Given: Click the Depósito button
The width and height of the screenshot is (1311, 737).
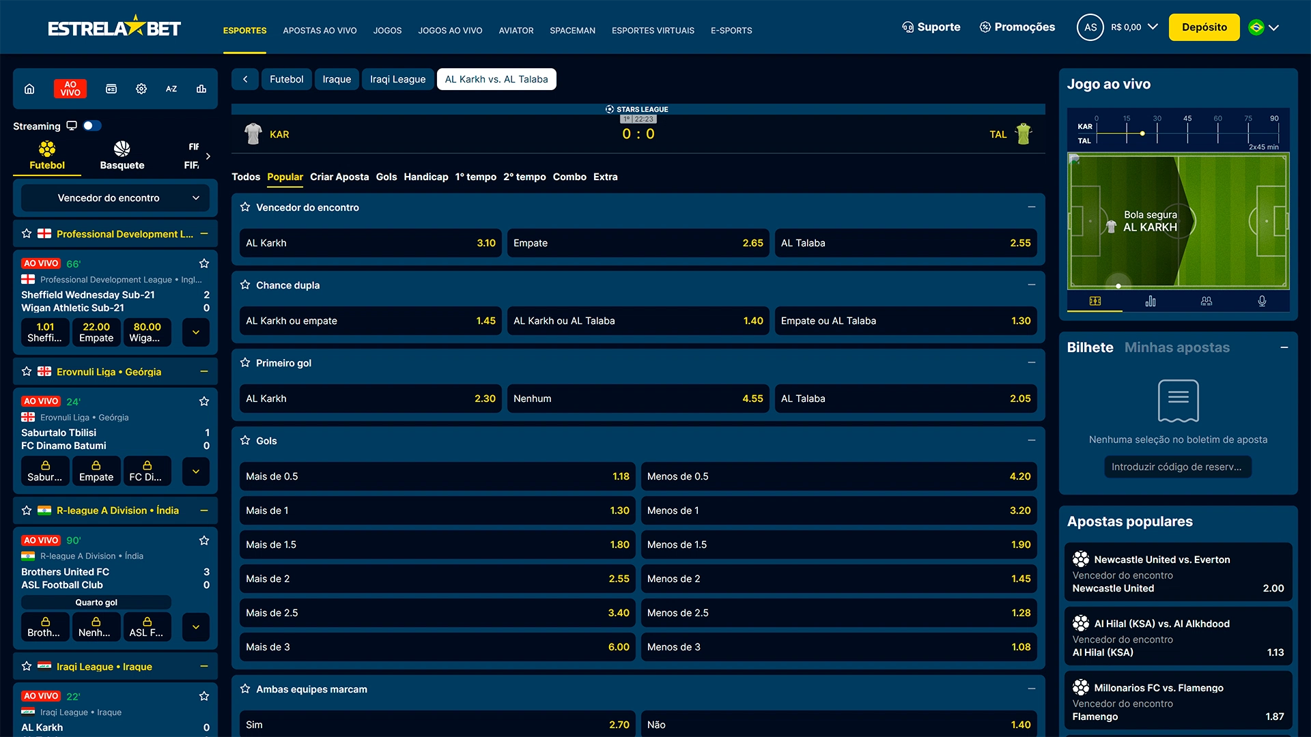Looking at the screenshot, I should [1204, 27].
